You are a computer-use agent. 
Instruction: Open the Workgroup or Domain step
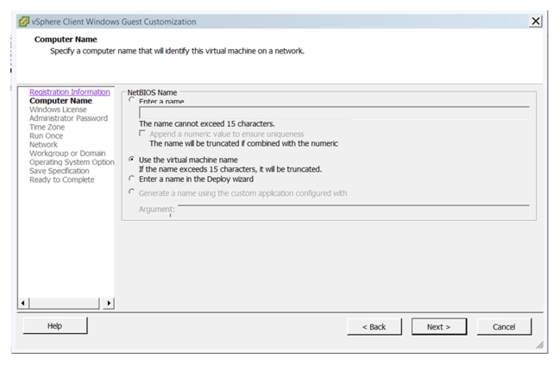coord(67,154)
